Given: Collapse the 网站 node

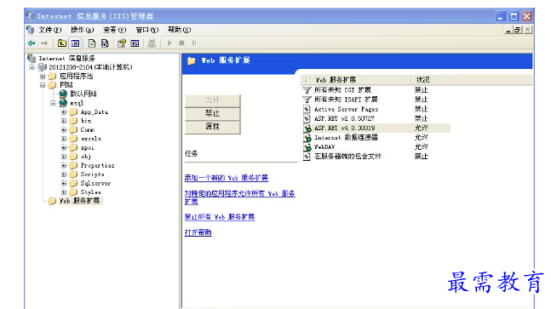Looking at the screenshot, I should point(43,85).
